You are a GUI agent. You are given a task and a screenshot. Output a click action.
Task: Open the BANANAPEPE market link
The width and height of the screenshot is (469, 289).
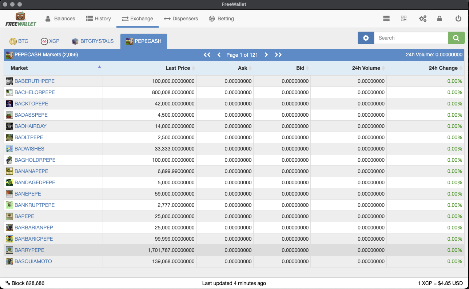pyautogui.click(x=31, y=171)
